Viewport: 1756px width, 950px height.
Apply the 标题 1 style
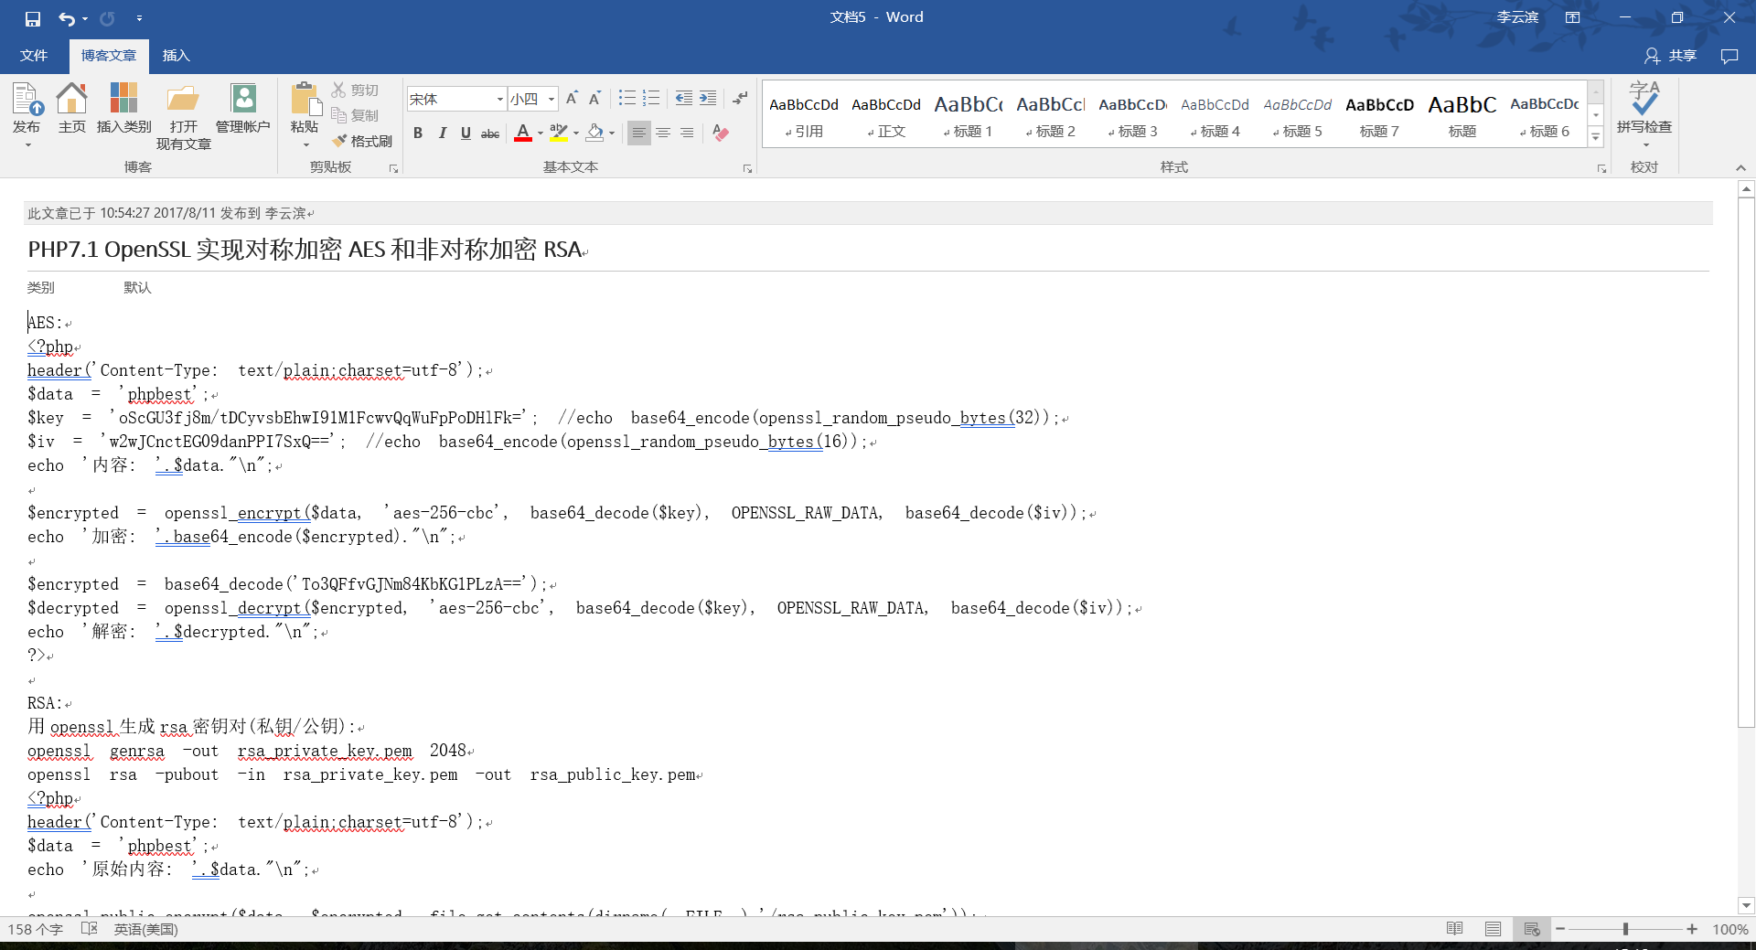969,116
